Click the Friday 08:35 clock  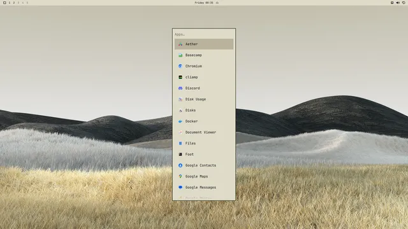tap(204, 3)
